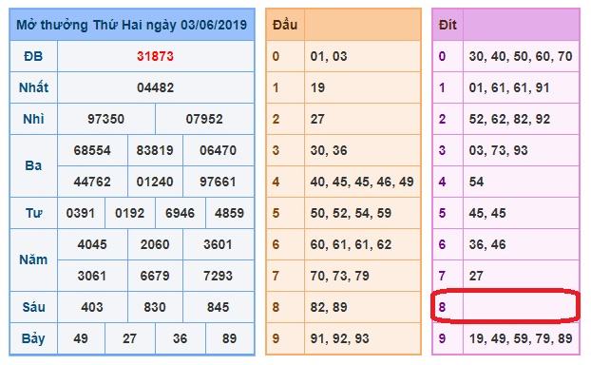The image size is (591, 365).
Task: Click the Tư row label
Action: pyautogui.click(x=33, y=213)
